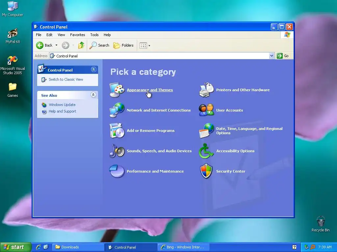Viewport: 337px width, 252px height.
Task: Click the green Back arrow button
Action: (x=40, y=45)
